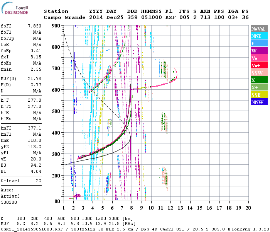Click the fxI value 8.15
270x232 pixels.
pyautogui.click(x=36, y=57)
